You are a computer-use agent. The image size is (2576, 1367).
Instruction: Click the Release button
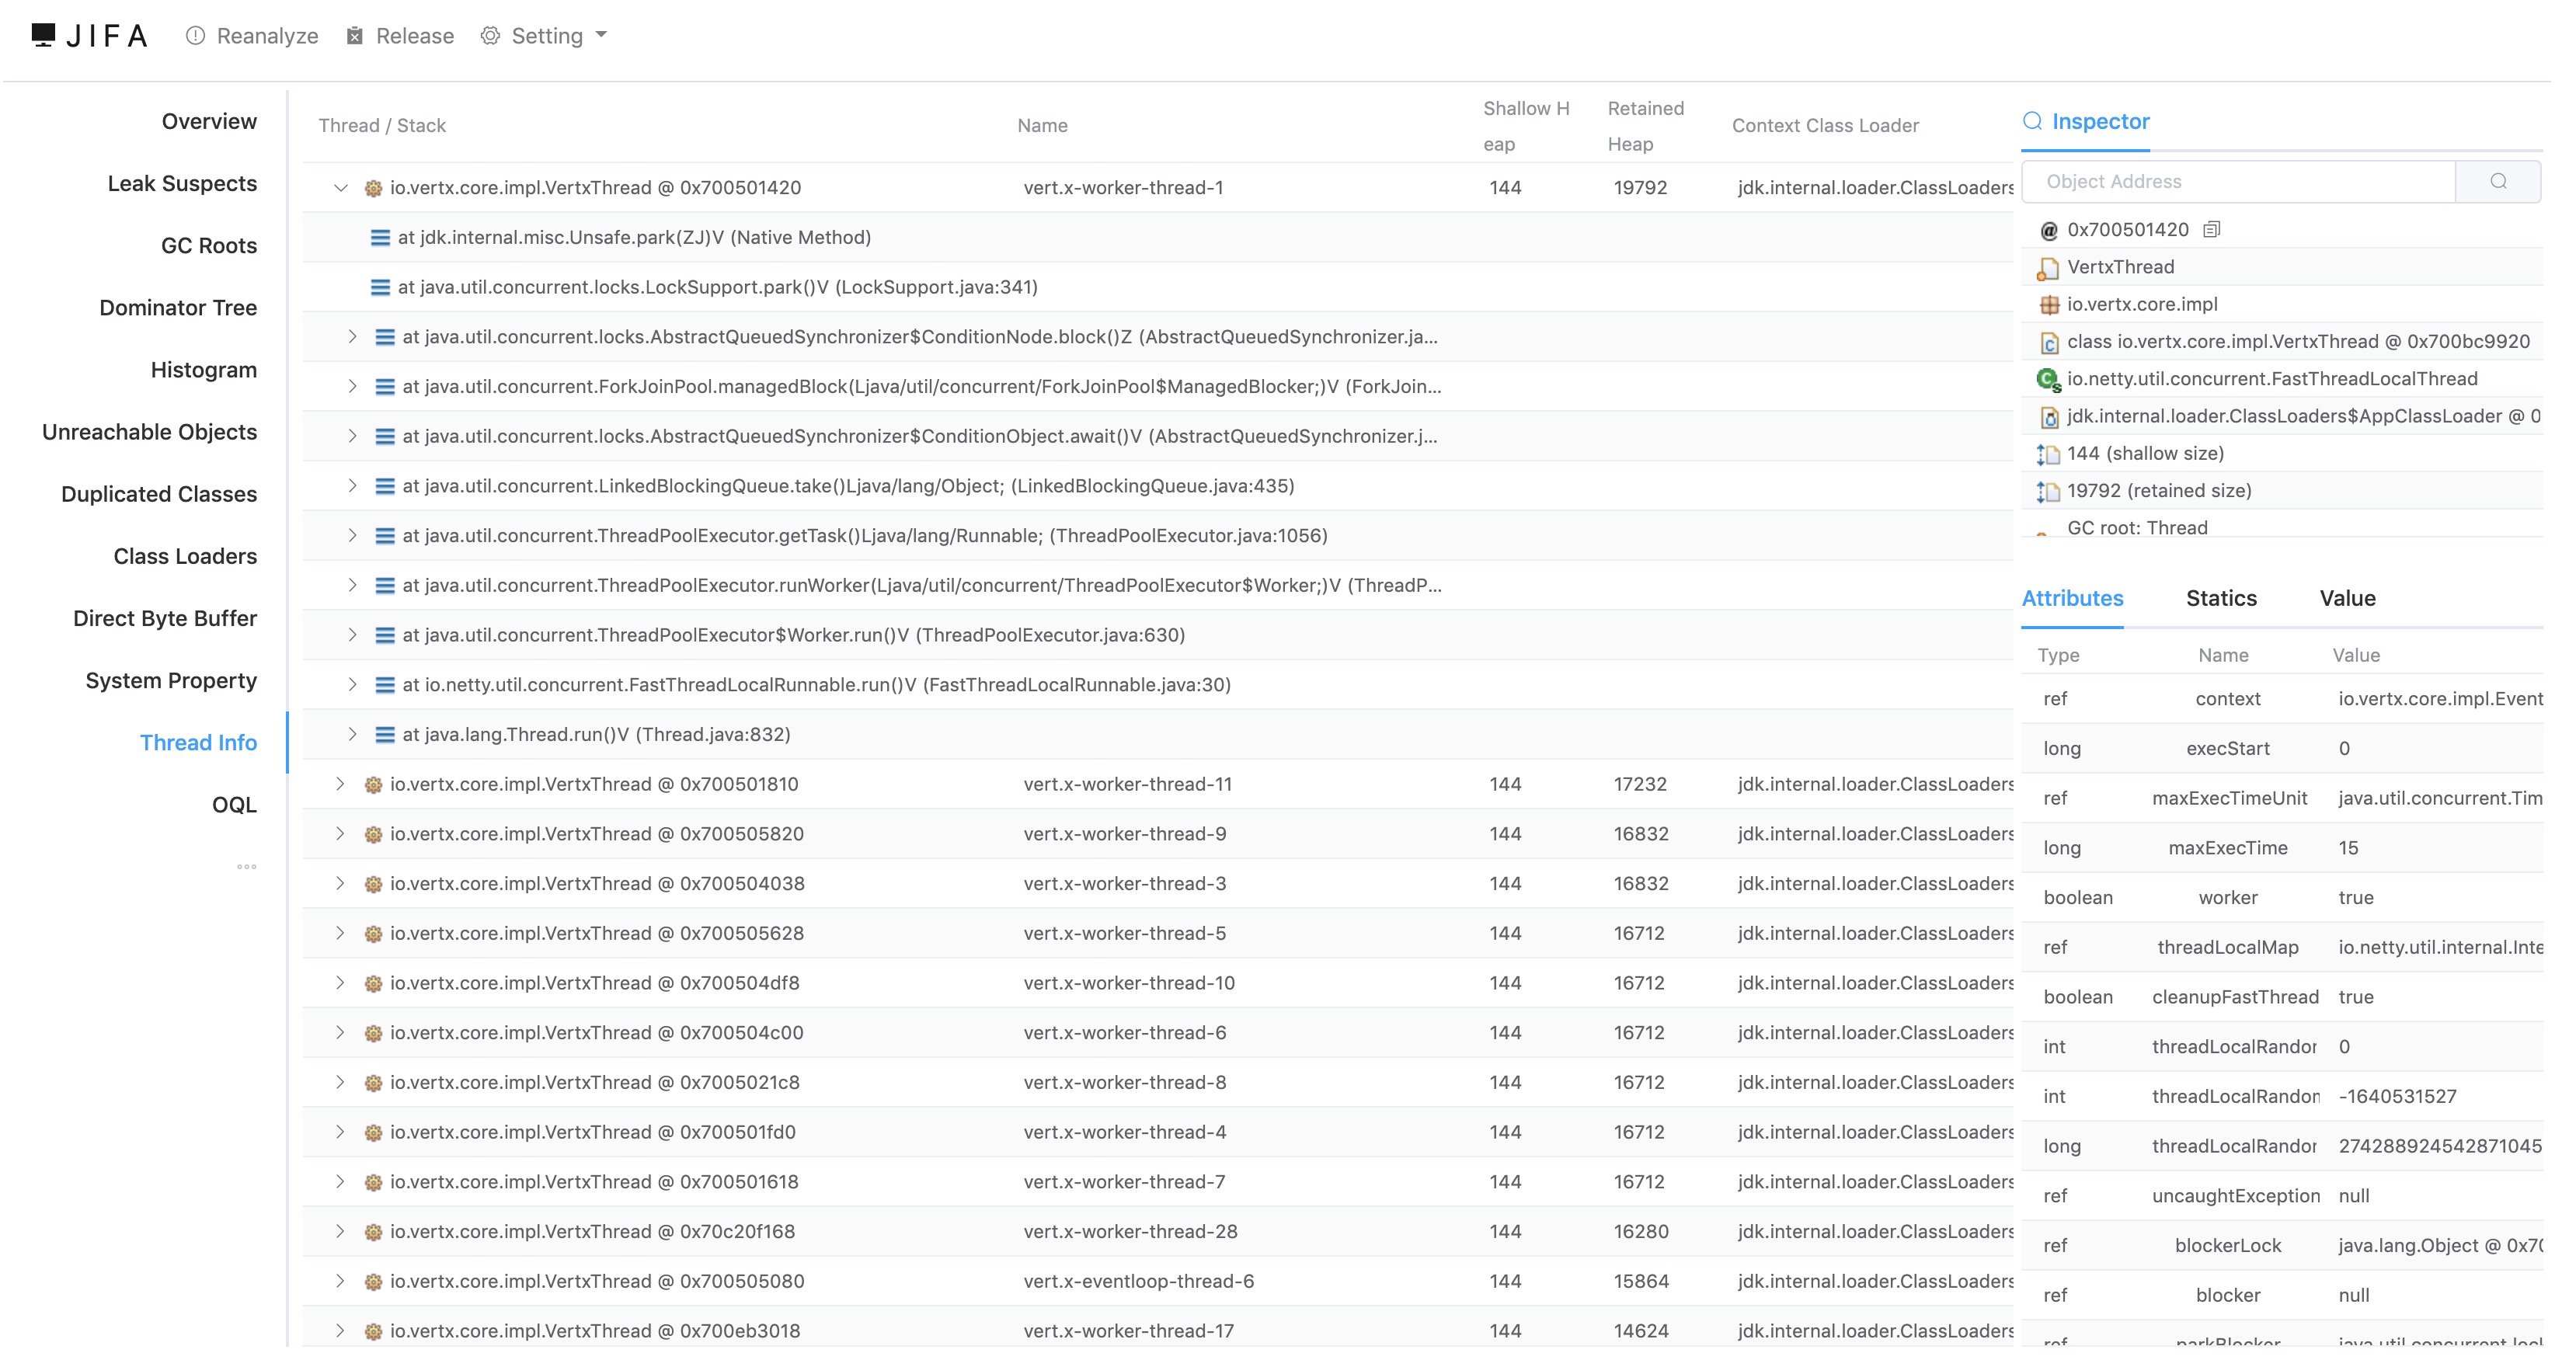pos(400,36)
